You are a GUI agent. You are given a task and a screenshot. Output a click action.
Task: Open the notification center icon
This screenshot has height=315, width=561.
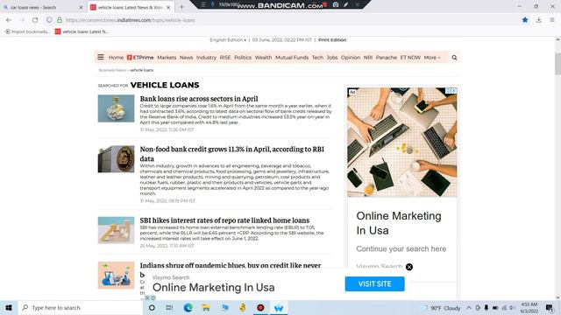click(x=550, y=307)
